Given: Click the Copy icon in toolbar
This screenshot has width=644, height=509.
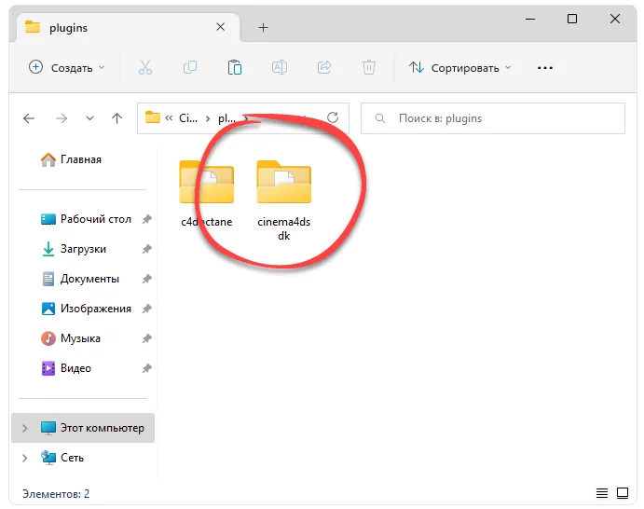Looking at the screenshot, I should tap(190, 67).
